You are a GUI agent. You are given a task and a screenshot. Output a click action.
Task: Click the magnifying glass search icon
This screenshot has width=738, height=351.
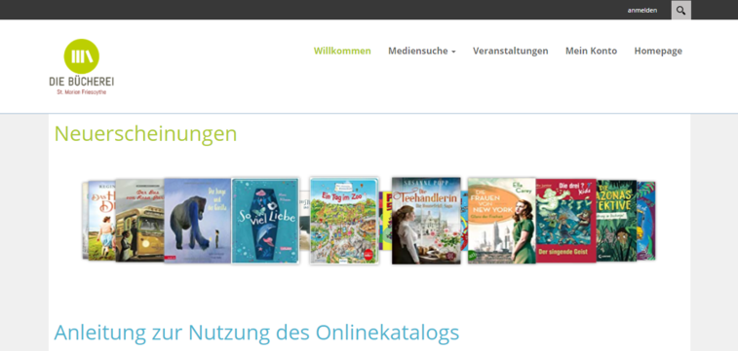680,11
